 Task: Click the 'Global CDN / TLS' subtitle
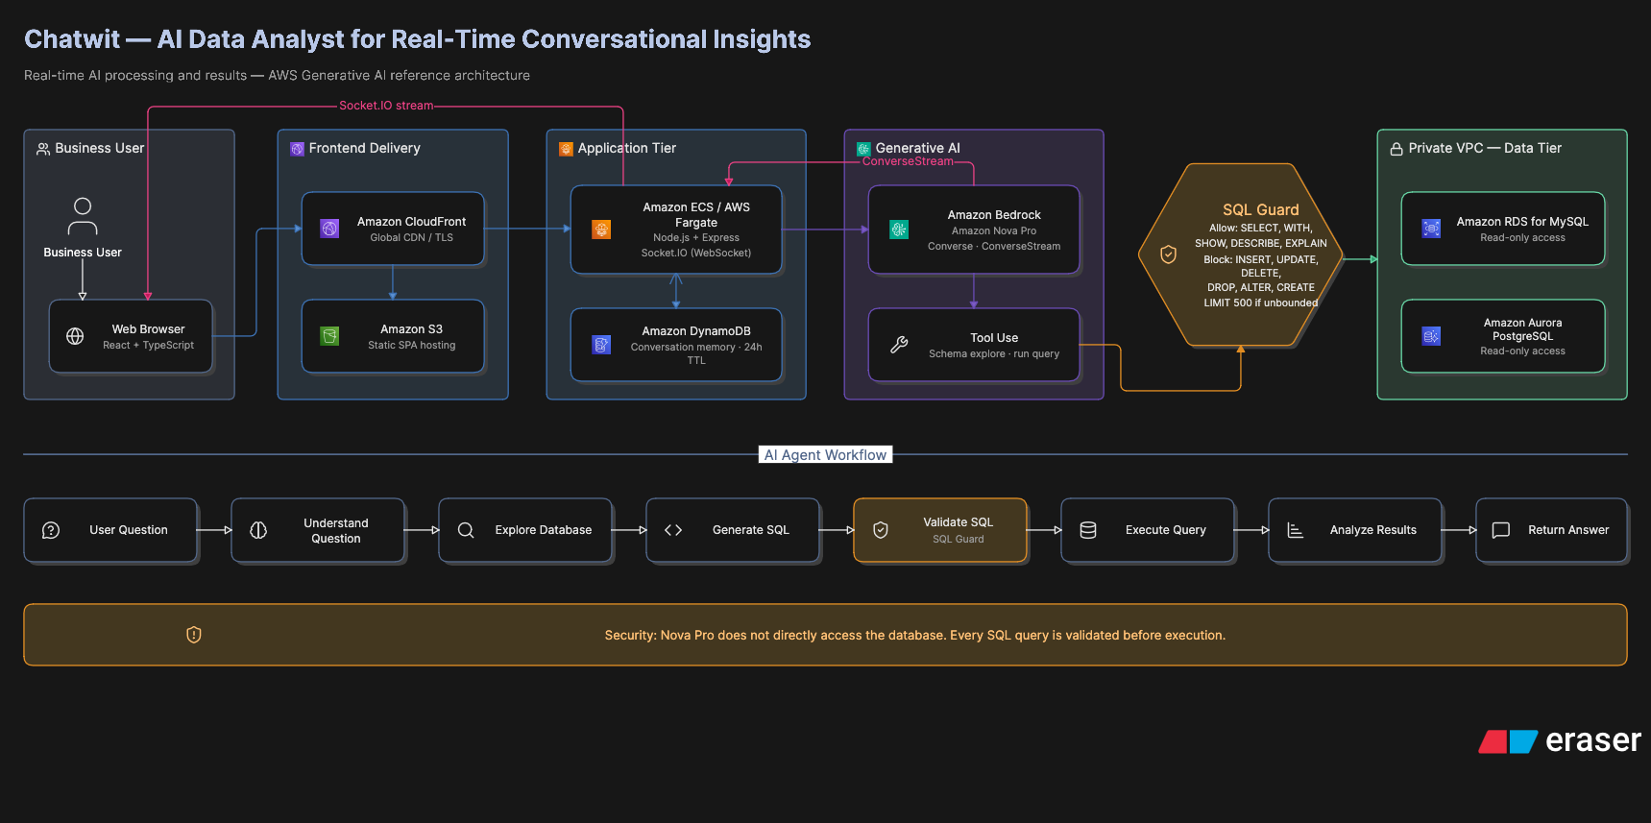411,237
